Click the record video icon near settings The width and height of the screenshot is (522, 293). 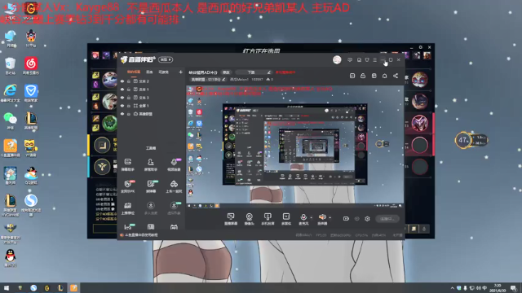point(346,219)
